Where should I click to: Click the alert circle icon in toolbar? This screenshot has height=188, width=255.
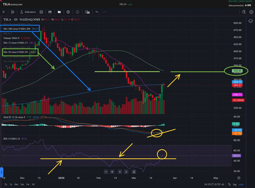(x=78, y=12)
